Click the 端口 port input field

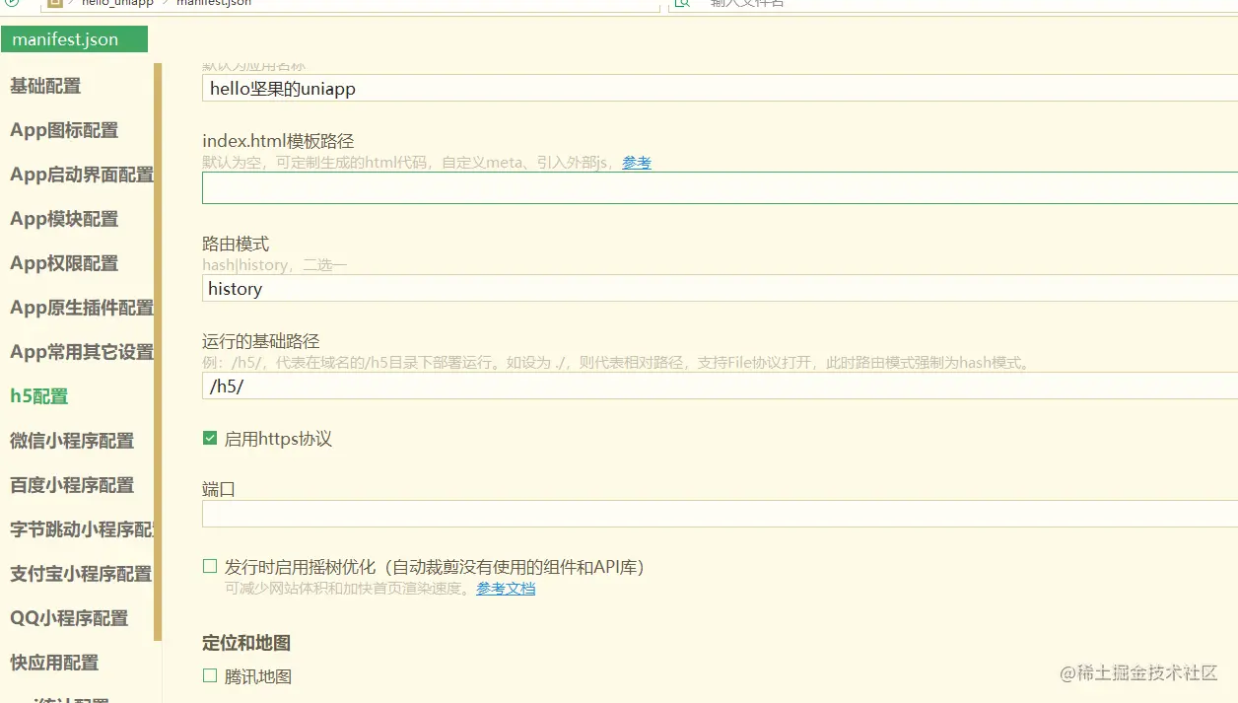pos(591,513)
